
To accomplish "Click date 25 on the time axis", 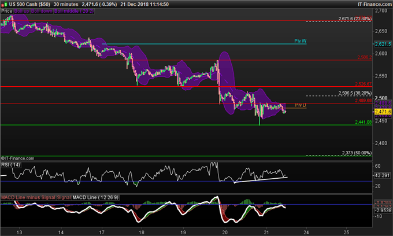I will [346, 232].
